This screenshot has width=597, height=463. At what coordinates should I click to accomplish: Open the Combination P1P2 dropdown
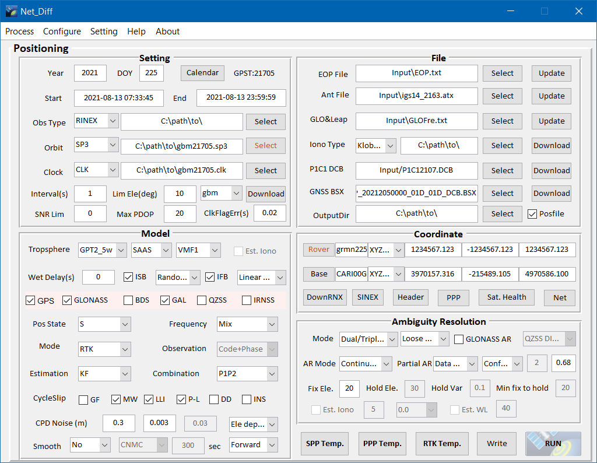pyautogui.click(x=247, y=374)
